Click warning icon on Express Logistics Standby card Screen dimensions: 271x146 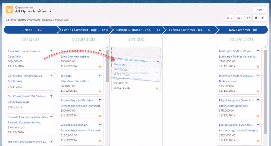(258, 140)
